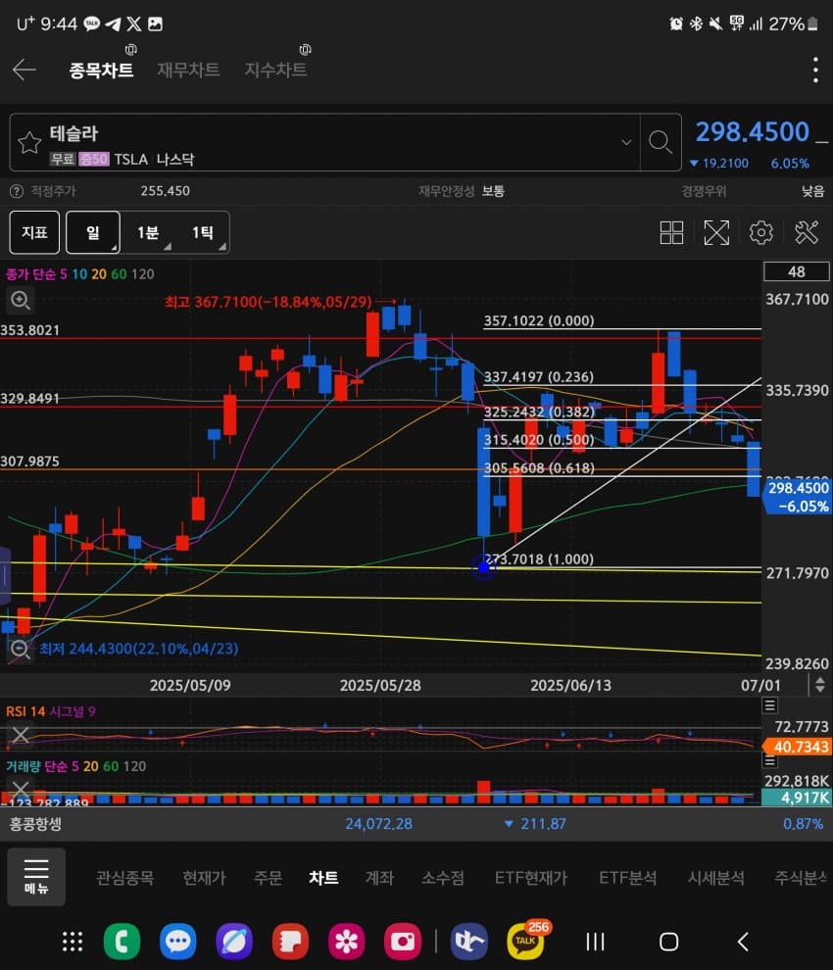833x970 pixels.
Task: Tap the RSI 14 시그널 9 label
Action: click(x=51, y=711)
